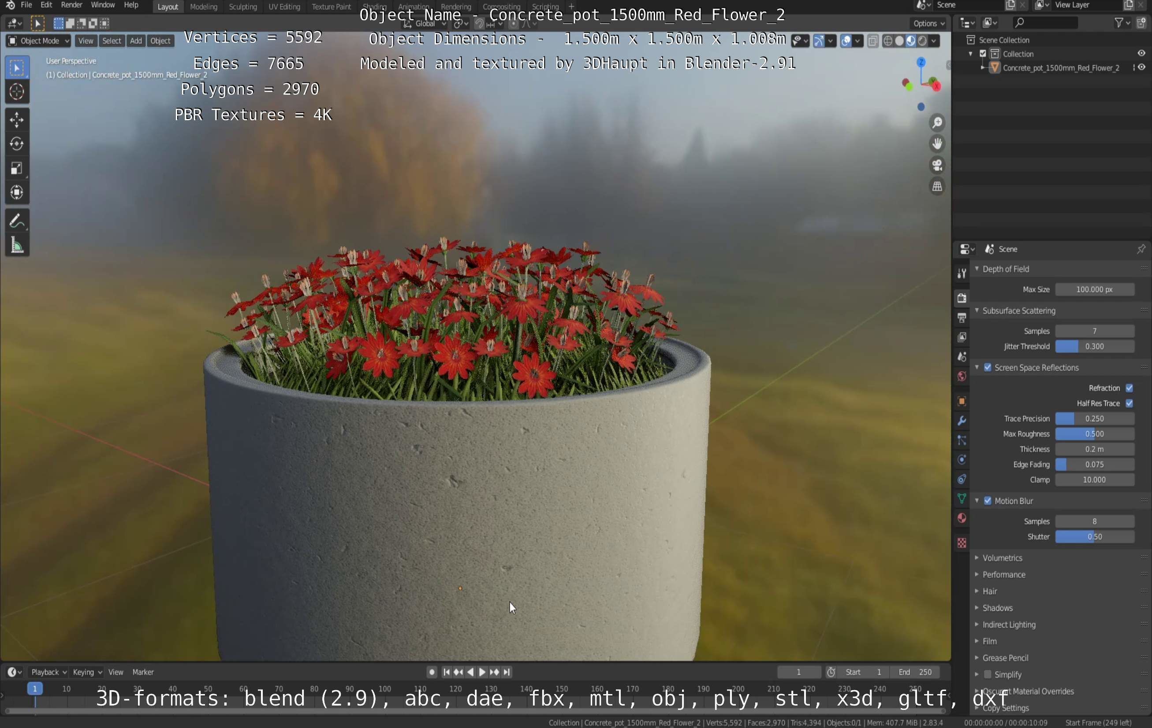Toggle the Screen Space Reflections checkbox

pos(988,368)
